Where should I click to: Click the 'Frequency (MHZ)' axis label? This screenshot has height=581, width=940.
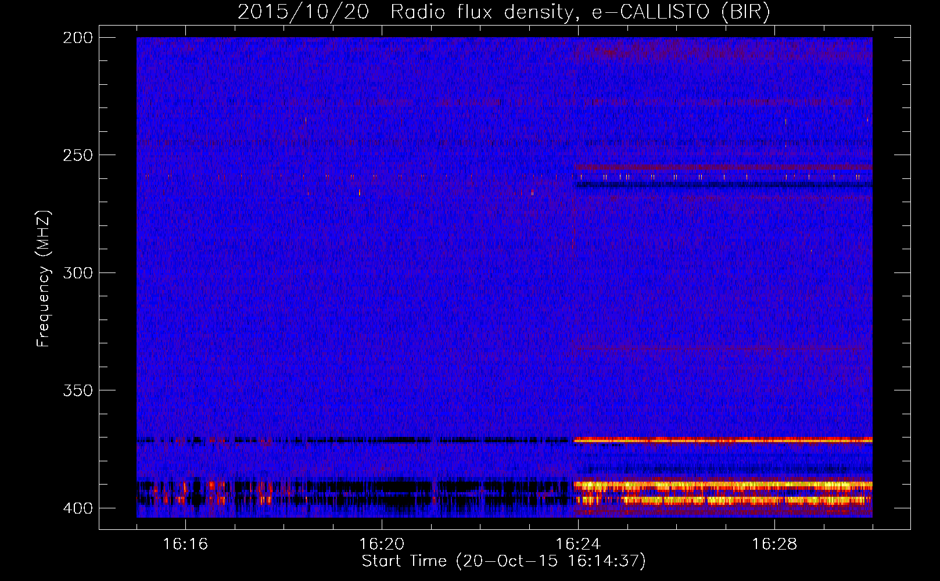point(44,278)
